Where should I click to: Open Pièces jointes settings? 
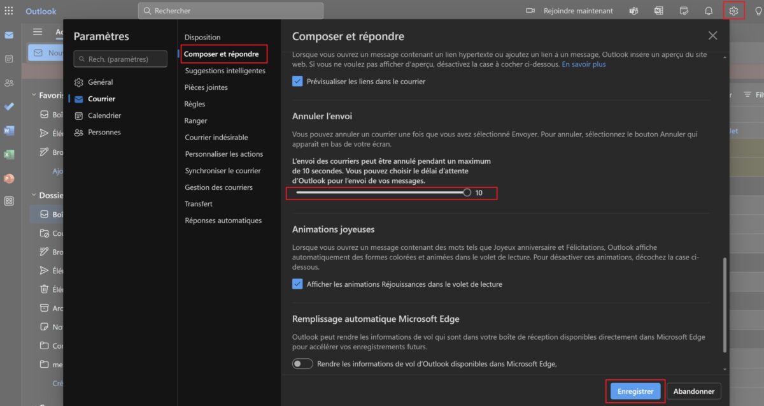(206, 87)
